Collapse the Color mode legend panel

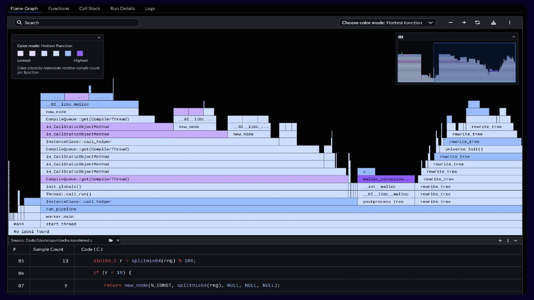coord(99,38)
